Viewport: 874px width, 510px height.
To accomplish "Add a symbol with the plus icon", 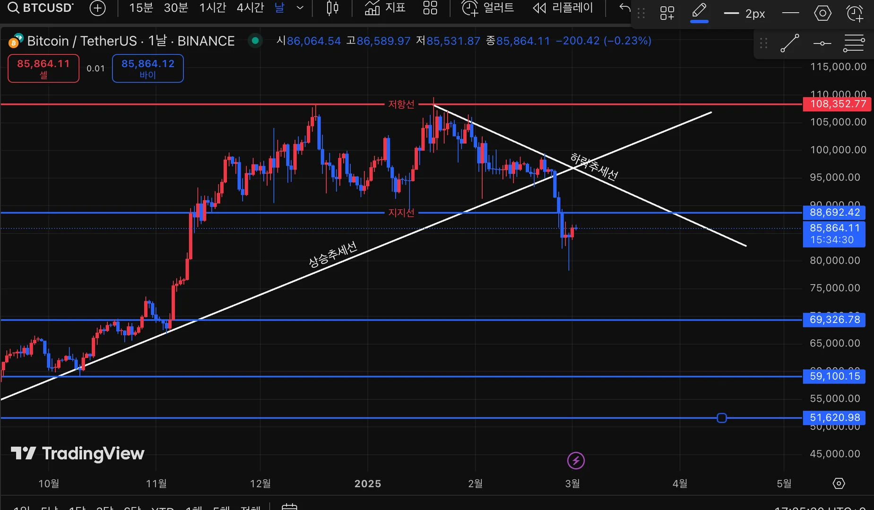I will pyautogui.click(x=97, y=8).
